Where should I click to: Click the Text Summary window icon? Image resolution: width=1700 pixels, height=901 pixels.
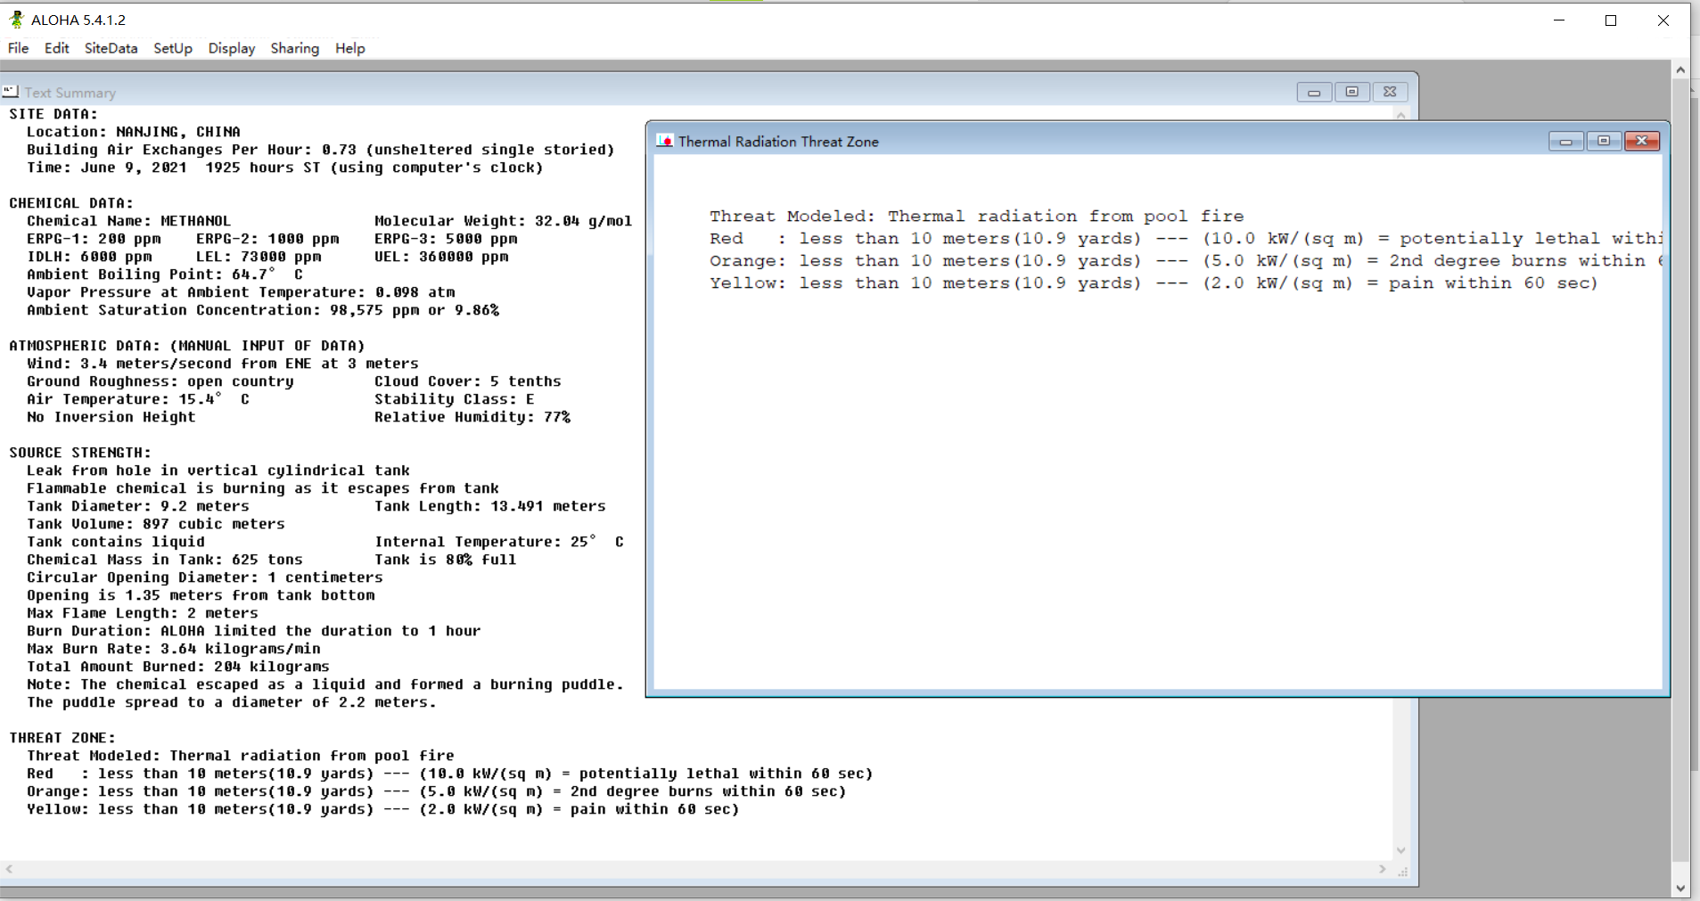(x=11, y=92)
